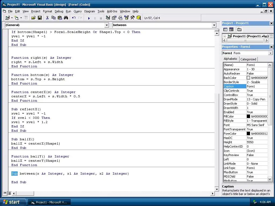Click the Copy icon in toolbar
The height and width of the screenshot is (206, 275).
pos(53,18)
